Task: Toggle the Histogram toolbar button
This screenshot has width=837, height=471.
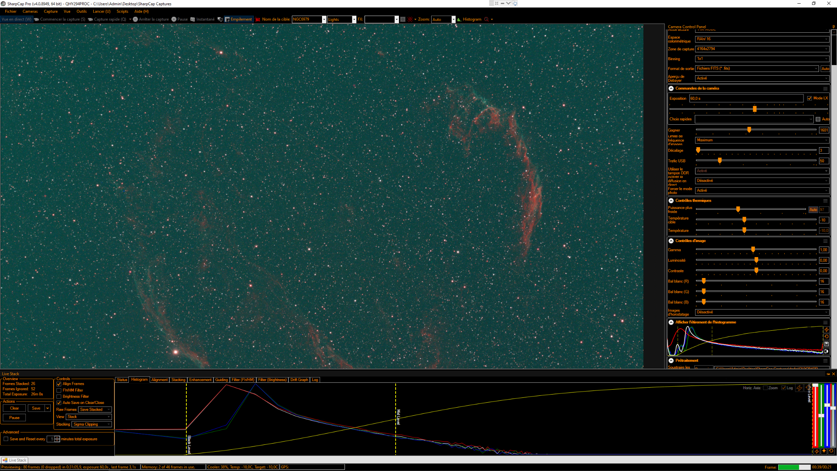Action: pyautogui.click(x=469, y=19)
